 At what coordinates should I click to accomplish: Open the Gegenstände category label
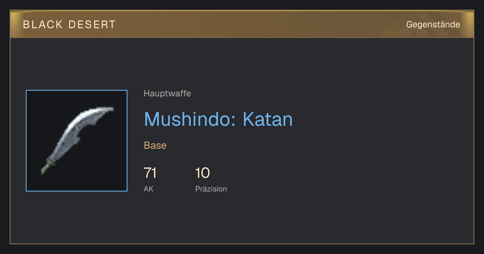click(433, 25)
